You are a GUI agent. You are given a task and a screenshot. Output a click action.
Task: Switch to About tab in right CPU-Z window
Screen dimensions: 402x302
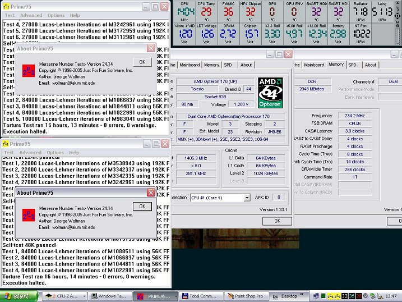coord(371,65)
